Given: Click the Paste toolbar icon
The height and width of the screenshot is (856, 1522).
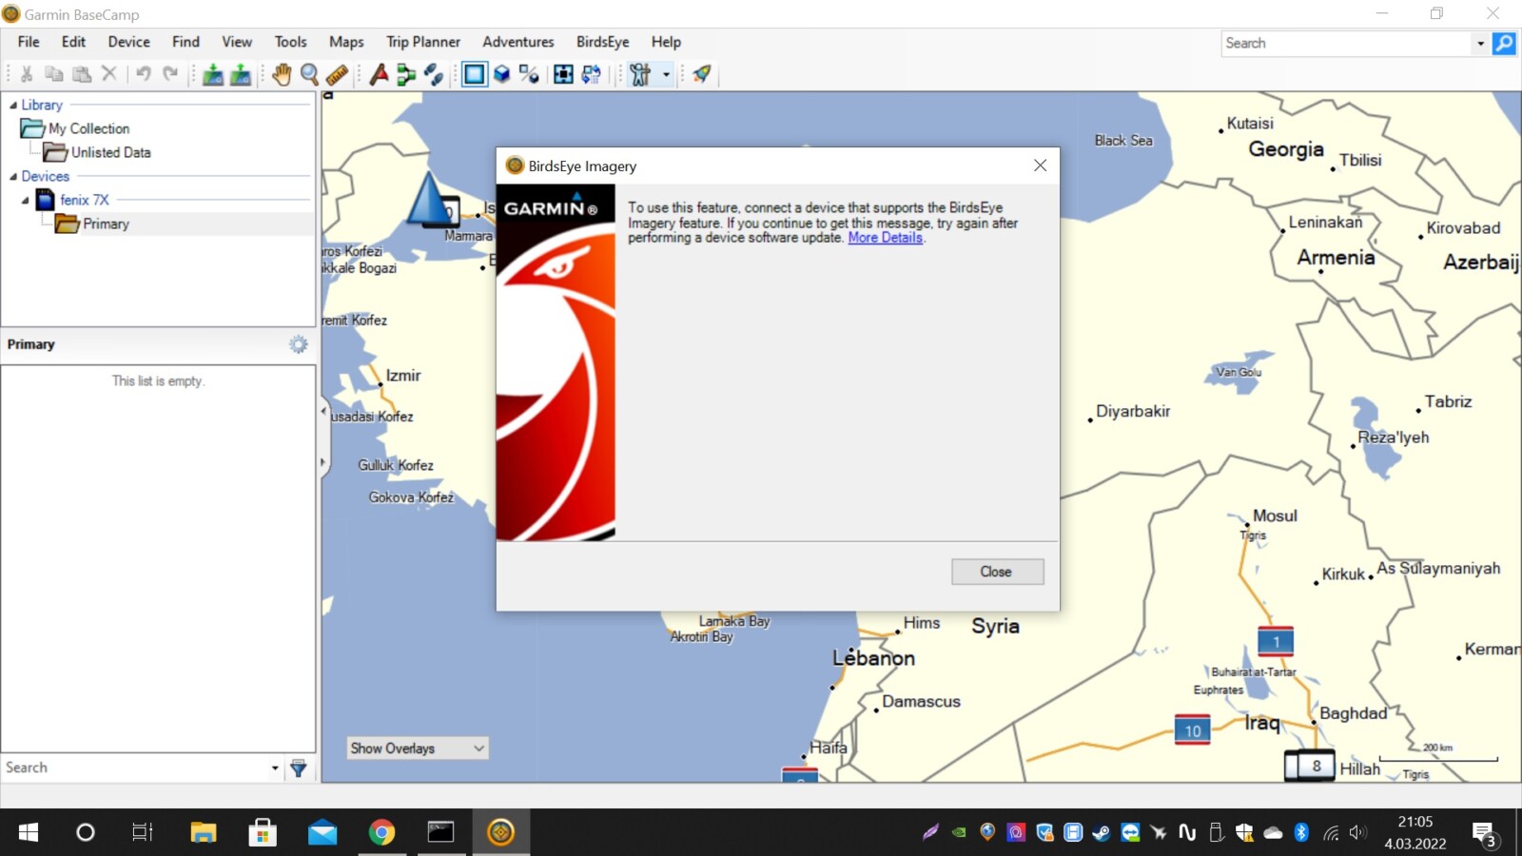Looking at the screenshot, I should click(82, 74).
